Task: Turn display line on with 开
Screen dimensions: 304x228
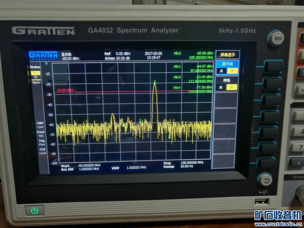Action: (x=232, y=71)
